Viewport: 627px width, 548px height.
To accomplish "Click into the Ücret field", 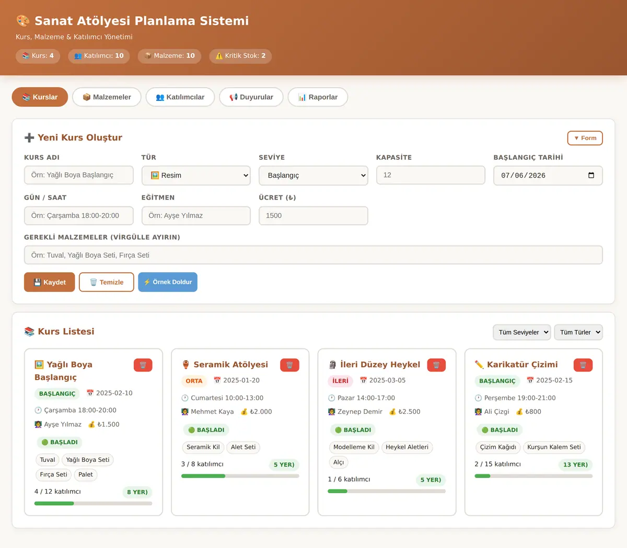I will 313,215.
